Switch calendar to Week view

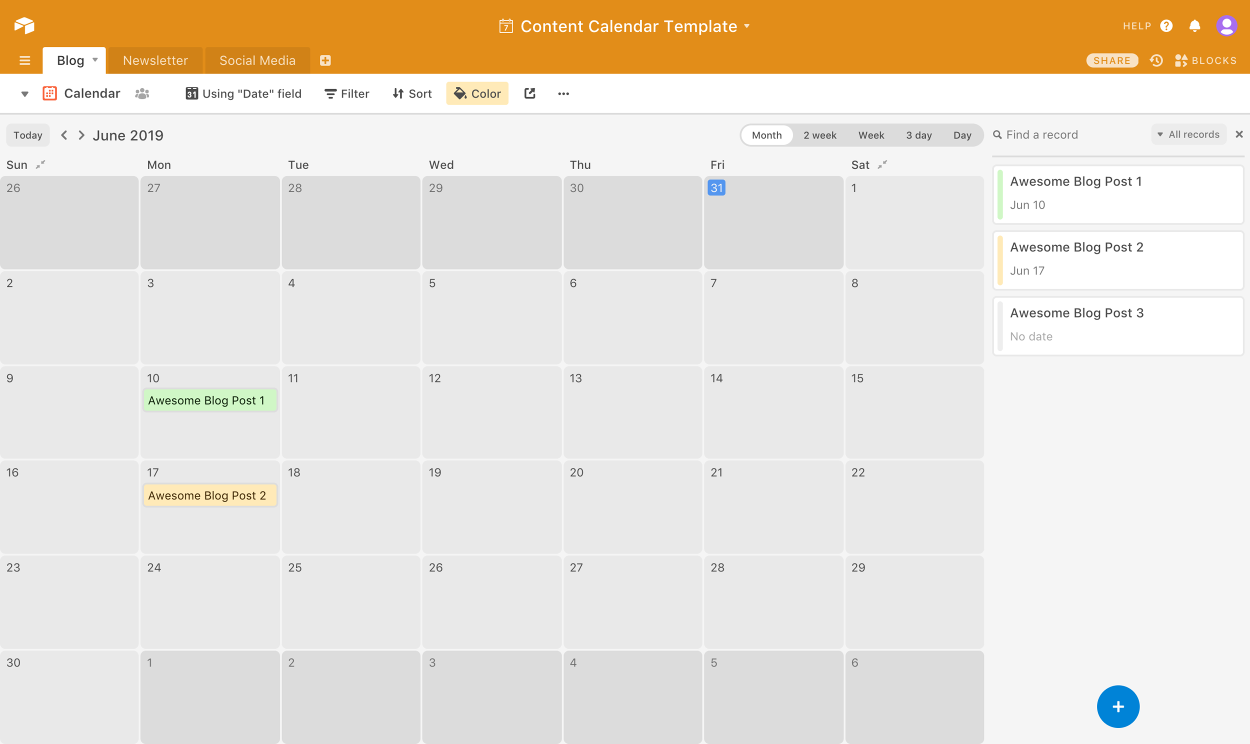(x=871, y=135)
